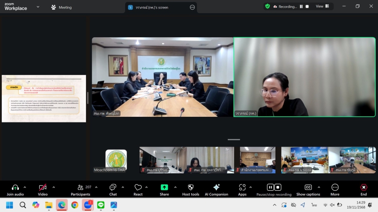Launch AI Companion
This screenshot has height=212, width=378.
[x=216, y=188]
